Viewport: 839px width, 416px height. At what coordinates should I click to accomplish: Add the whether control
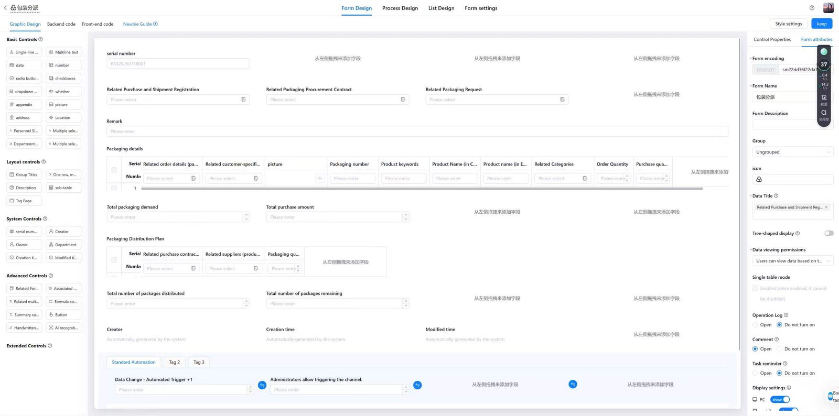point(63,92)
